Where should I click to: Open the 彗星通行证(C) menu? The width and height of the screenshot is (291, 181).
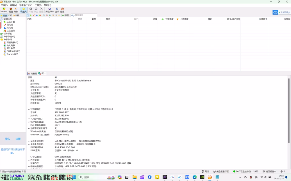pyautogui.click(x=26, y=5)
